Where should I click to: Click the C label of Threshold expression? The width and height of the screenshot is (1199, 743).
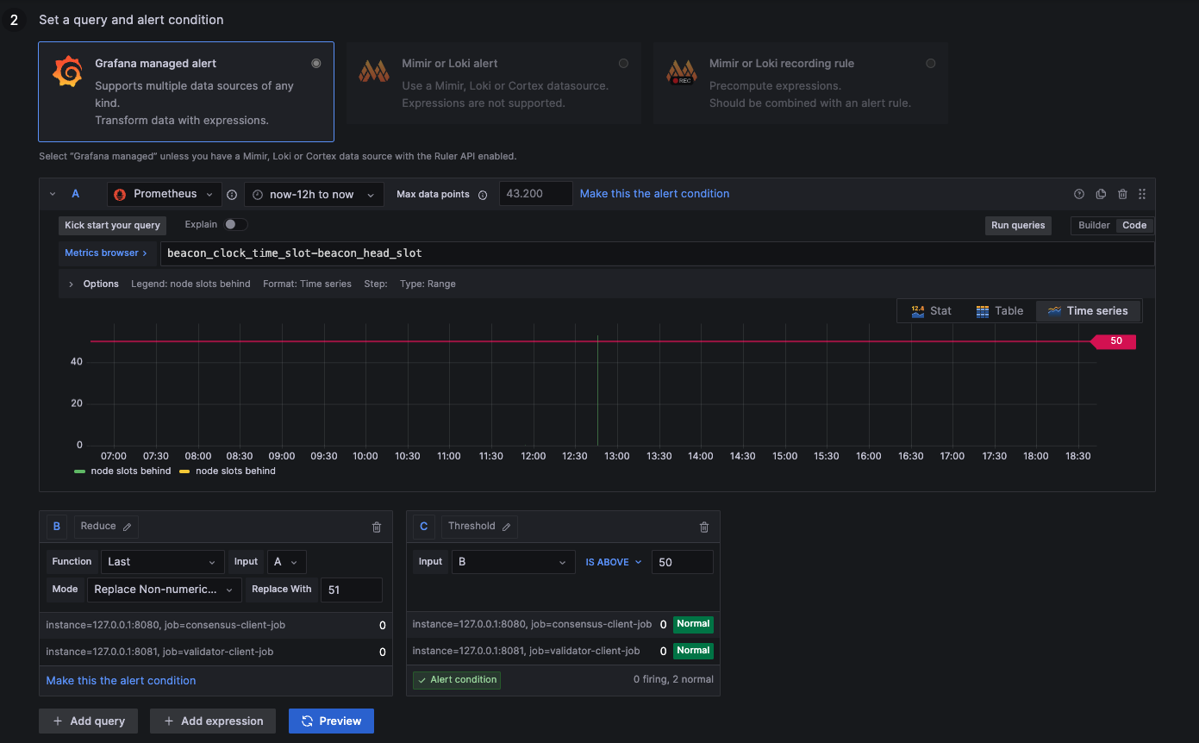(424, 527)
